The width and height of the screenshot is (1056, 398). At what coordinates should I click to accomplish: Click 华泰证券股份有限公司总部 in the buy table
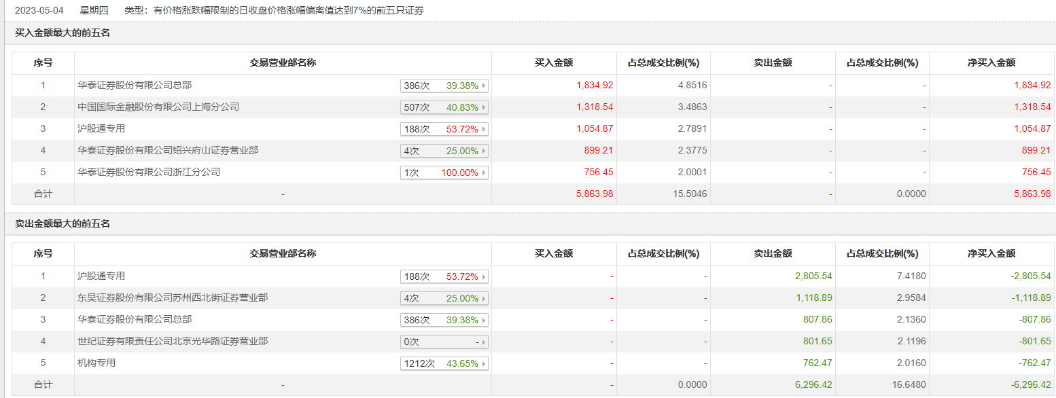pos(135,86)
